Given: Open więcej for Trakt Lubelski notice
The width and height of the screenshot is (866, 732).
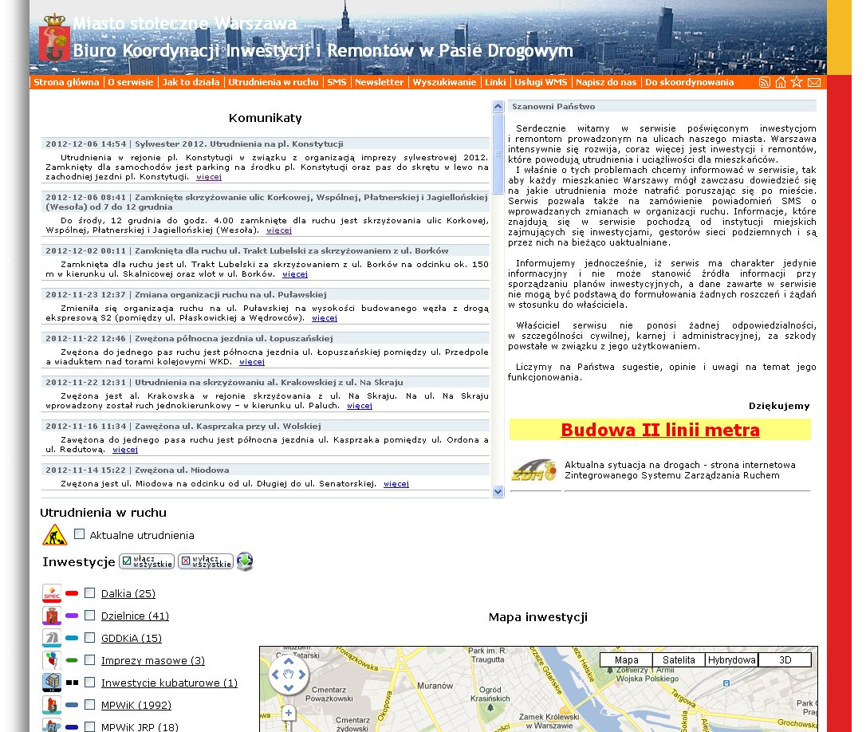Looking at the screenshot, I should pos(295,274).
